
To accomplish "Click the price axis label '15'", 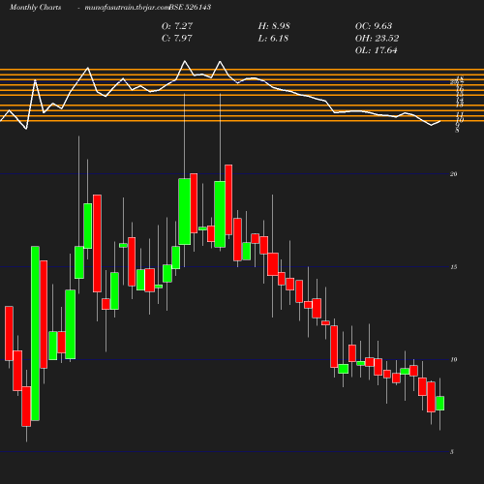I will pyautogui.click(x=454, y=267).
